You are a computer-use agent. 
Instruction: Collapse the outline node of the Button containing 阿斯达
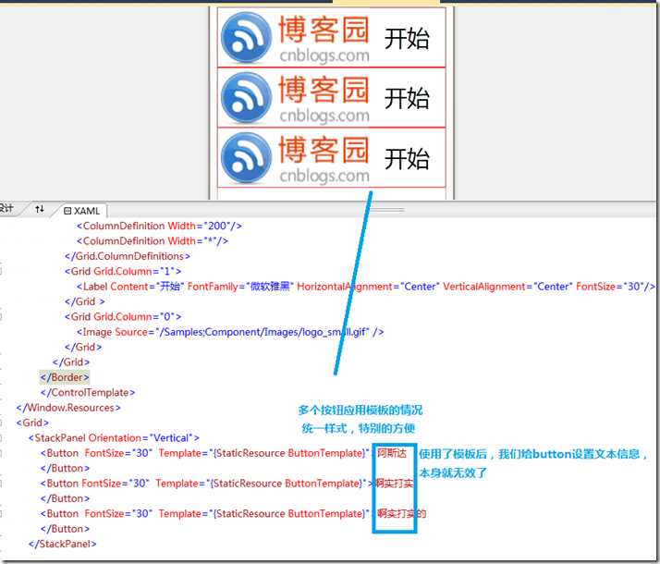coord(1,453)
